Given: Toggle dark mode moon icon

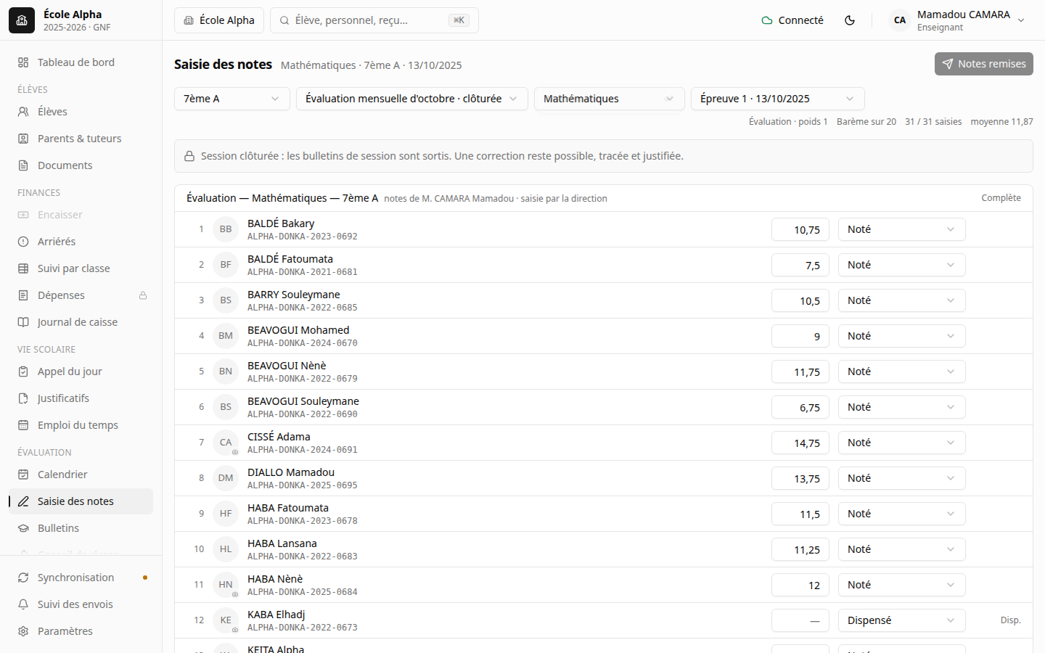Looking at the screenshot, I should (850, 20).
